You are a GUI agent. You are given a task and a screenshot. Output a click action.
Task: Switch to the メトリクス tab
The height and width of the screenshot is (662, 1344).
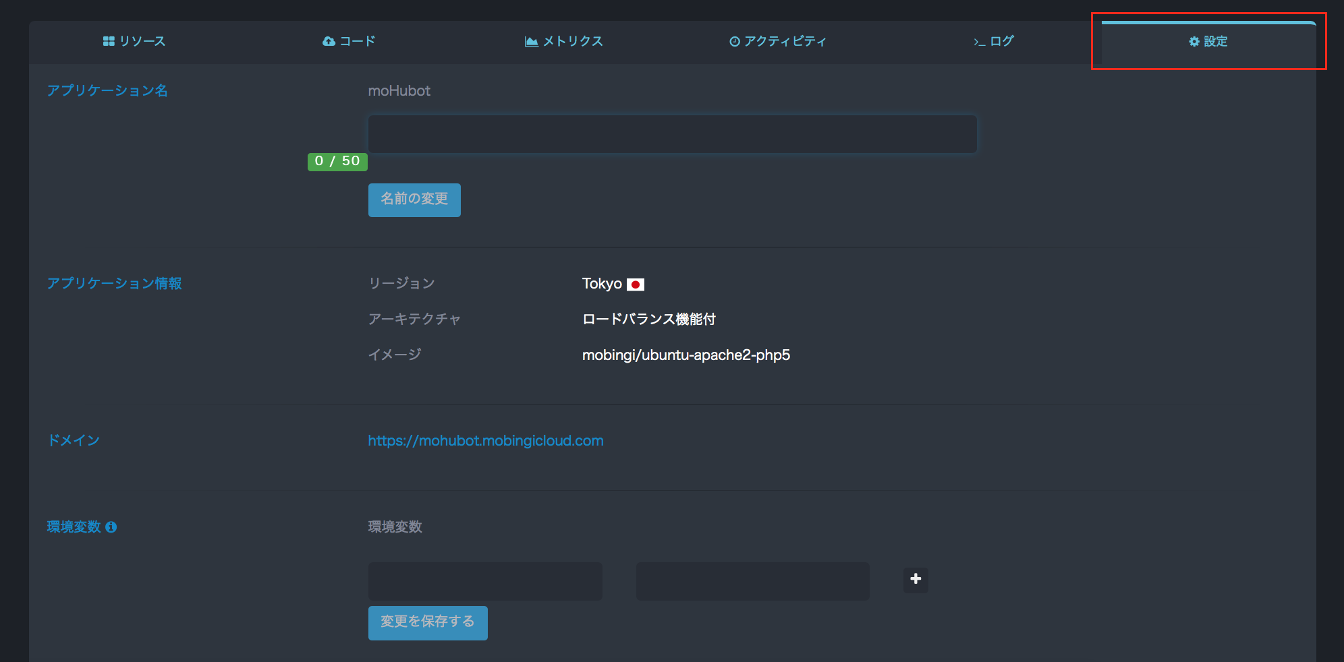(x=573, y=40)
